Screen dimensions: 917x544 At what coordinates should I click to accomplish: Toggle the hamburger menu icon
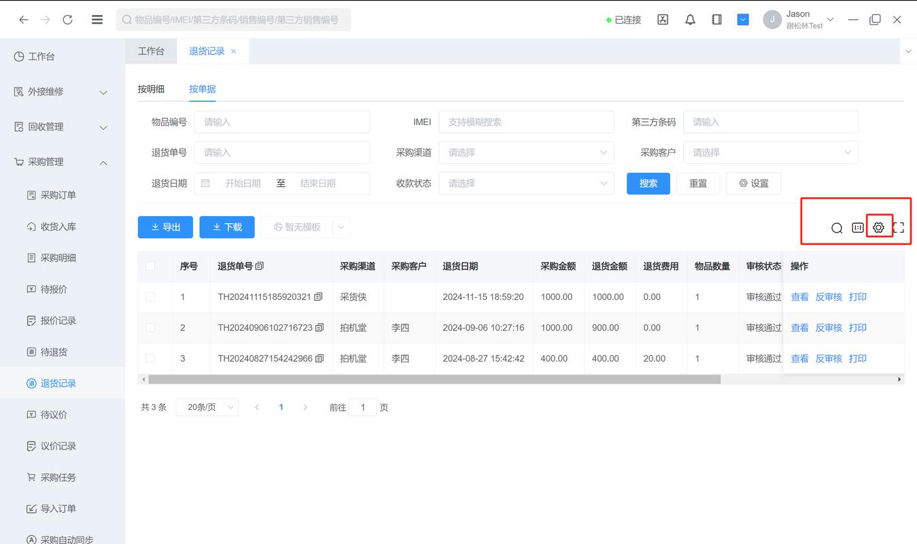97,20
